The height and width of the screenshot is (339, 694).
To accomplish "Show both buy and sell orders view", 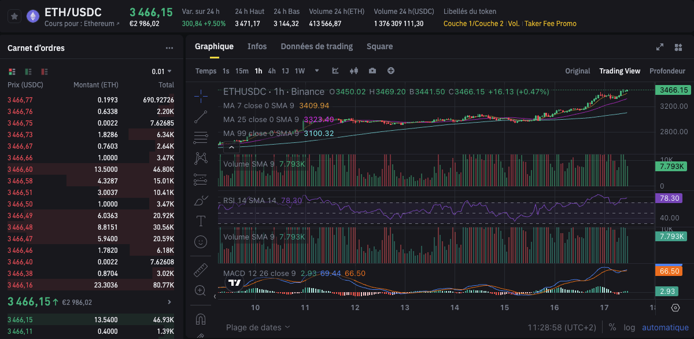I will coord(12,72).
